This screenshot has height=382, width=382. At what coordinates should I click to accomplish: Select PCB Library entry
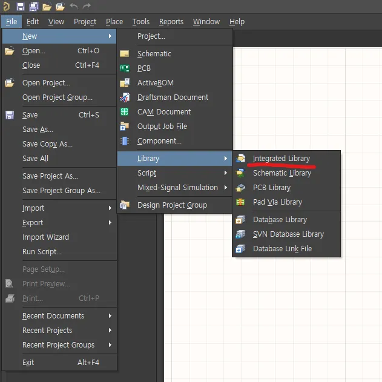(286, 188)
